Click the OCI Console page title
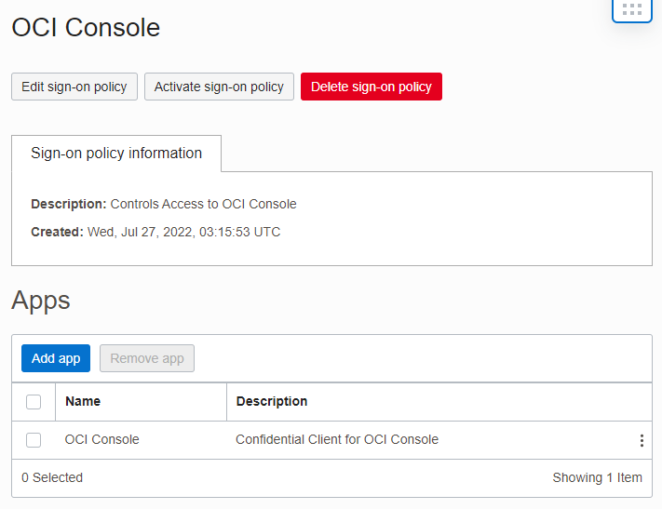This screenshot has width=662, height=509. 86,28
